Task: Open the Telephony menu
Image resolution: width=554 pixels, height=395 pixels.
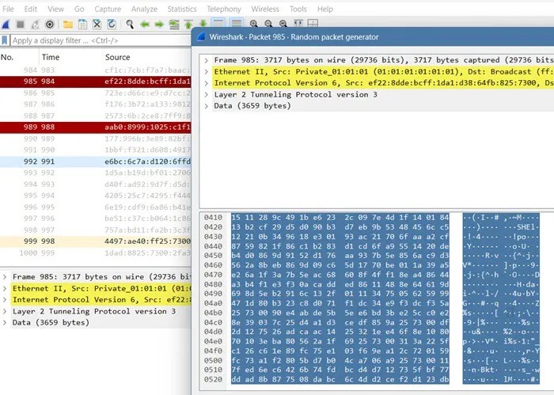Action: (224, 9)
